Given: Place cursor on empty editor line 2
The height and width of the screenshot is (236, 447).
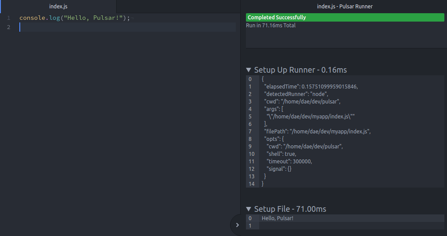Looking at the screenshot, I should [x=128, y=27].
